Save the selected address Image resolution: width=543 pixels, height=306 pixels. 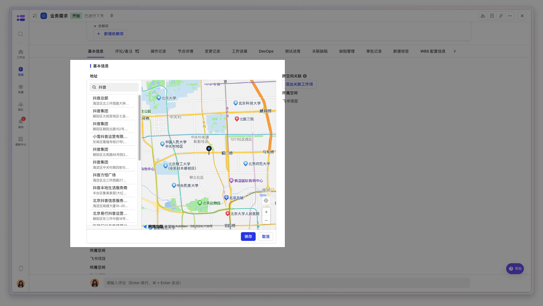(248, 237)
